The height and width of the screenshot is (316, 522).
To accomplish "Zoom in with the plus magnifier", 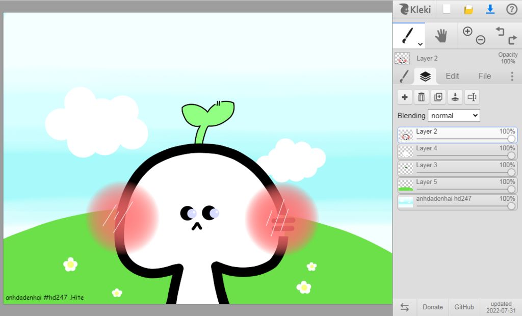I will point(467,31).
